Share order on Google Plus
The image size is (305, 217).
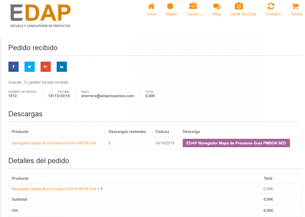45,67
